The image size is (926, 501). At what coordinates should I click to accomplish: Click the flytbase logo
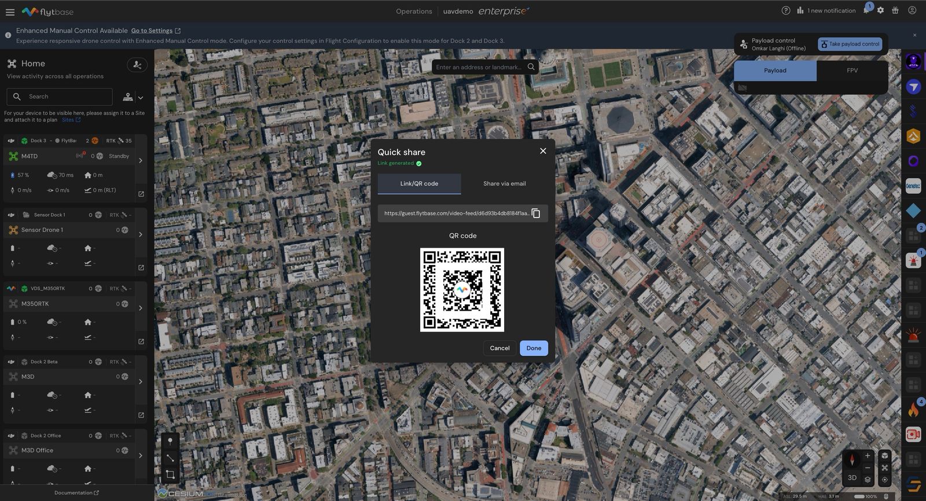[x=47, y=12]
